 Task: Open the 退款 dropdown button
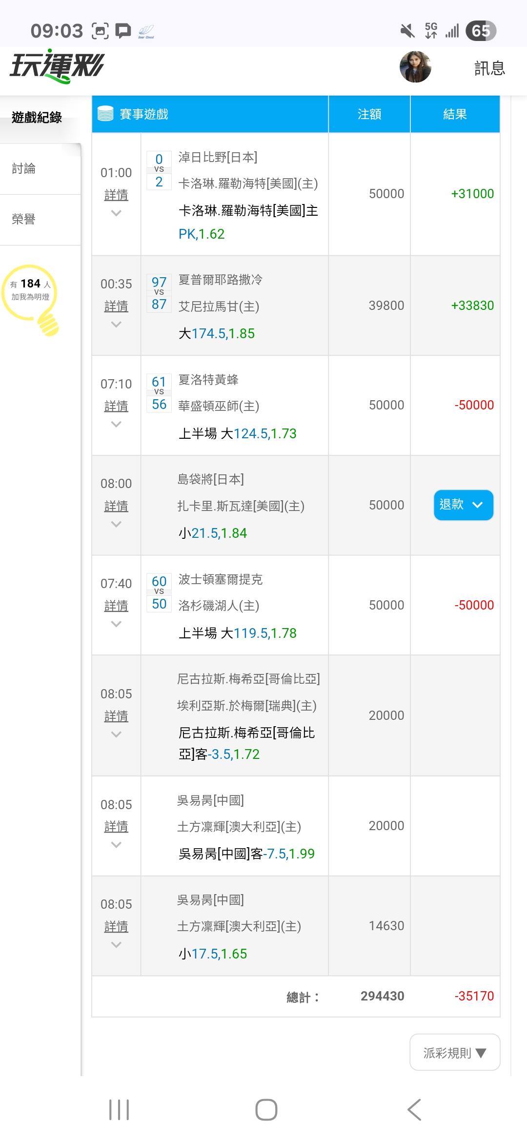pos(463,505)
